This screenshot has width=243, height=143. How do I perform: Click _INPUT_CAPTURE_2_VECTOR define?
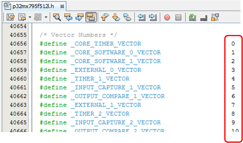pyautogui.click(x=116, y=123)
